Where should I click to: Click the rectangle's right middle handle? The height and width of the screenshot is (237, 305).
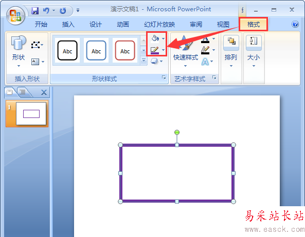(234, 173)
